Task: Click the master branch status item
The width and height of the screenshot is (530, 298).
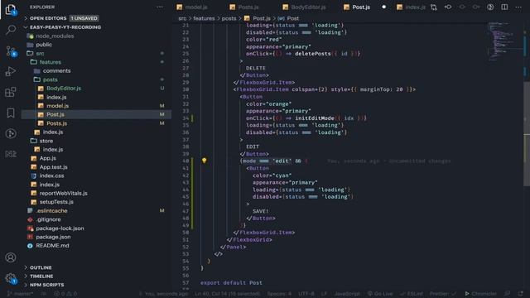Action: click(20, 294)
